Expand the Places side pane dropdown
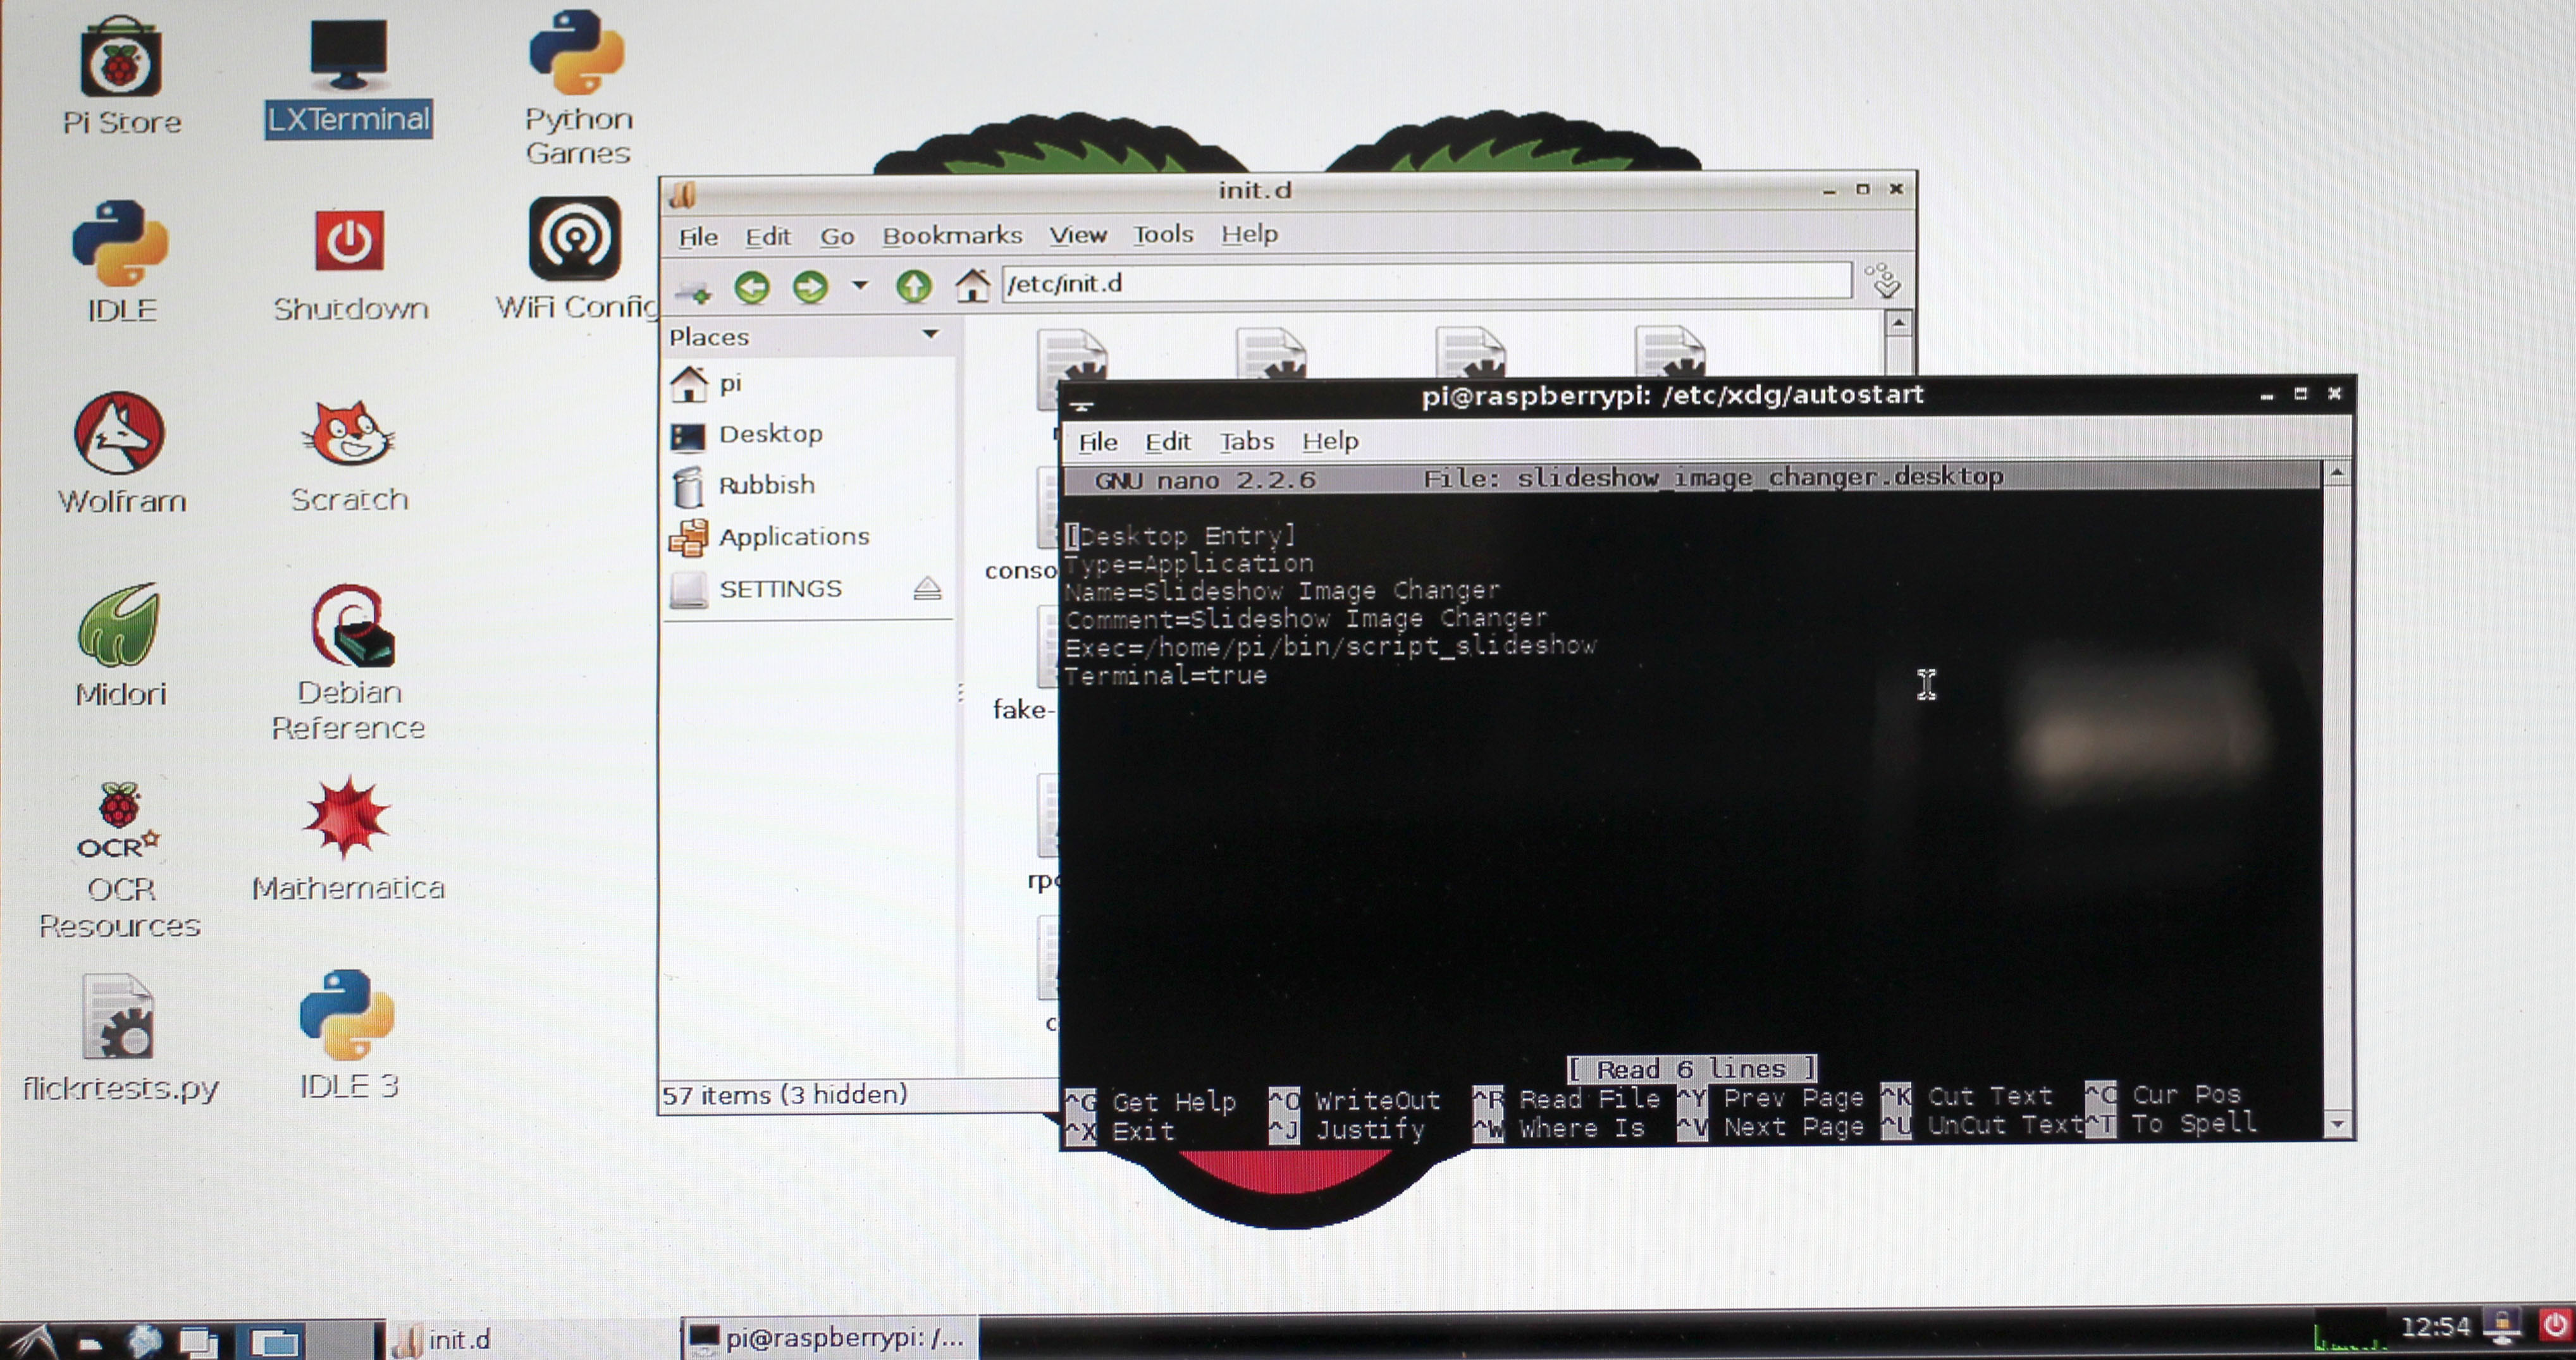Viewport: 2576px width, 1360px height. 930,335
